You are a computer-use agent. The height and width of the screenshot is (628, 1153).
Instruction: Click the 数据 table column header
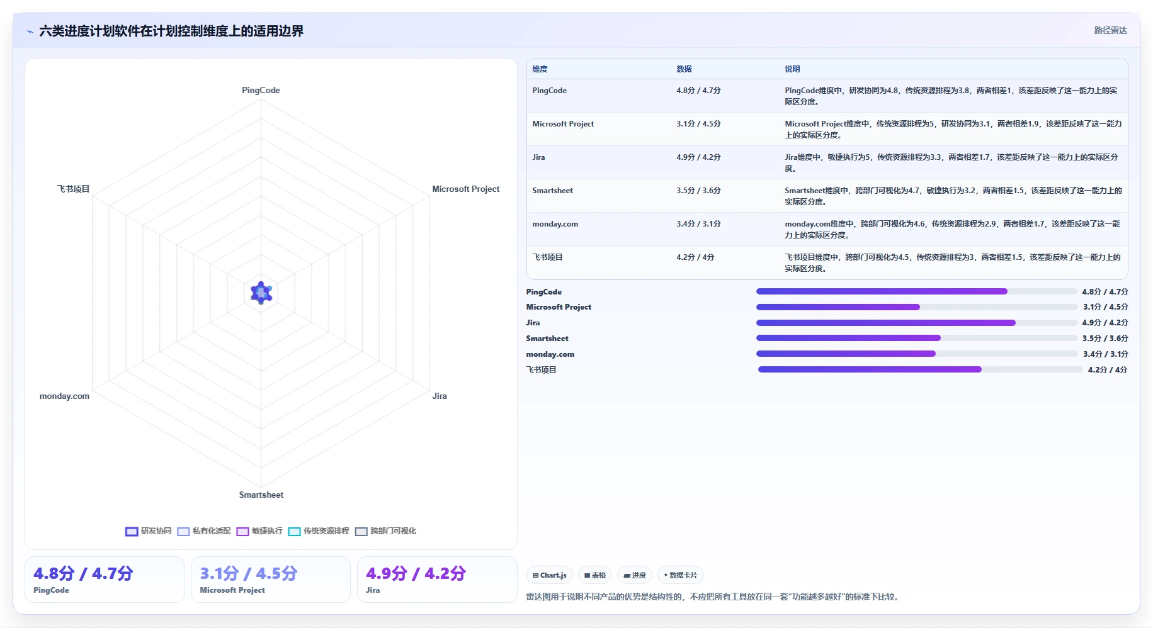[684, 69]
